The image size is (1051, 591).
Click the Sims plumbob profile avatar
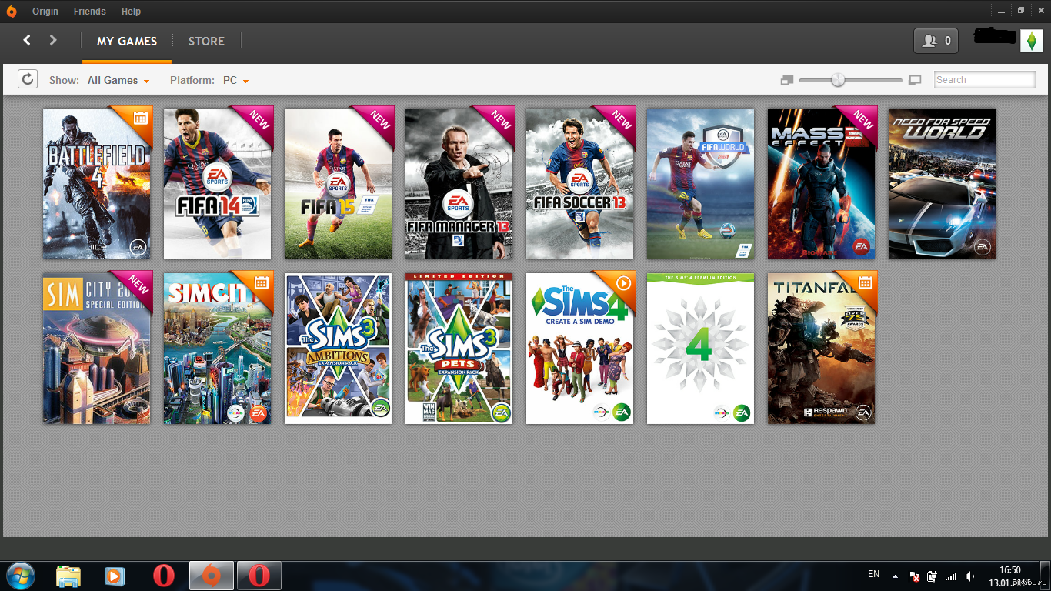pos(1032,41)
